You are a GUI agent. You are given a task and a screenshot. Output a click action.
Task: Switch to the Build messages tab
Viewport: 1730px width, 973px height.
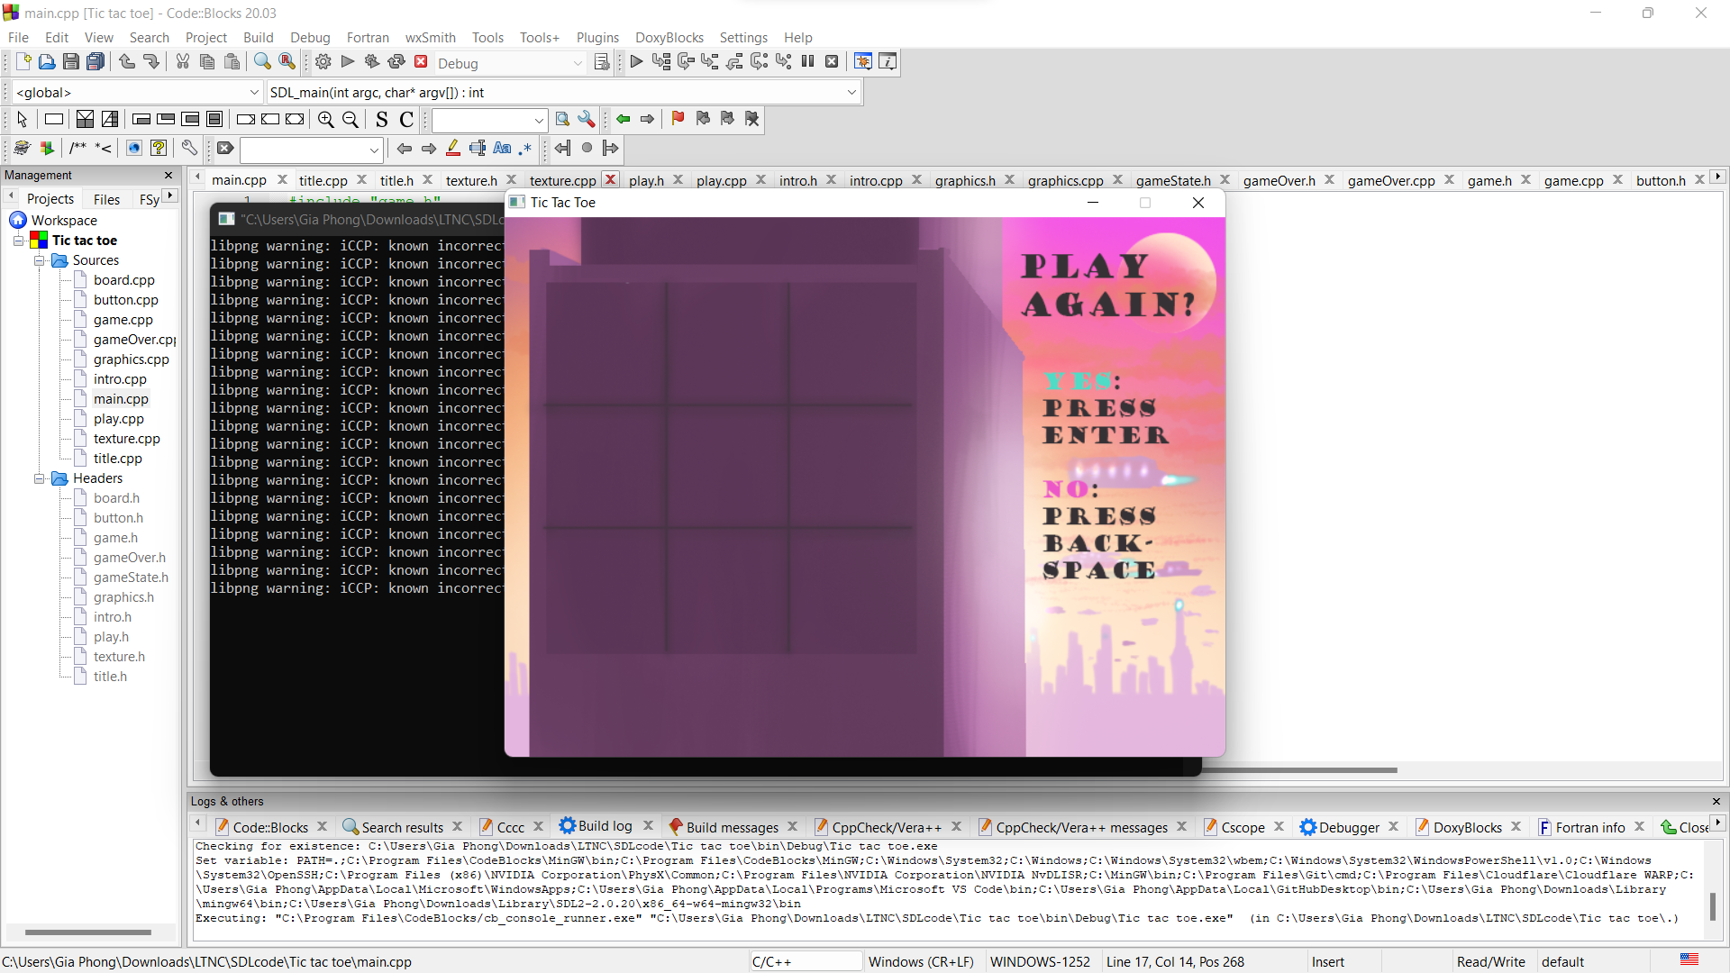(x=732, y=826)
